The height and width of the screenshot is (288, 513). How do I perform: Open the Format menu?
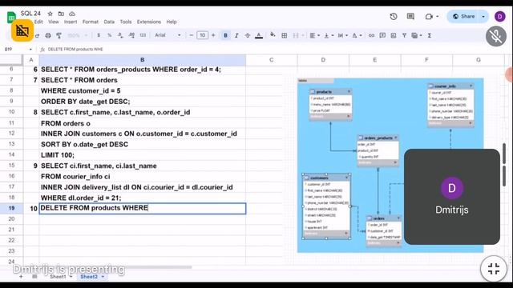[91, 22]
